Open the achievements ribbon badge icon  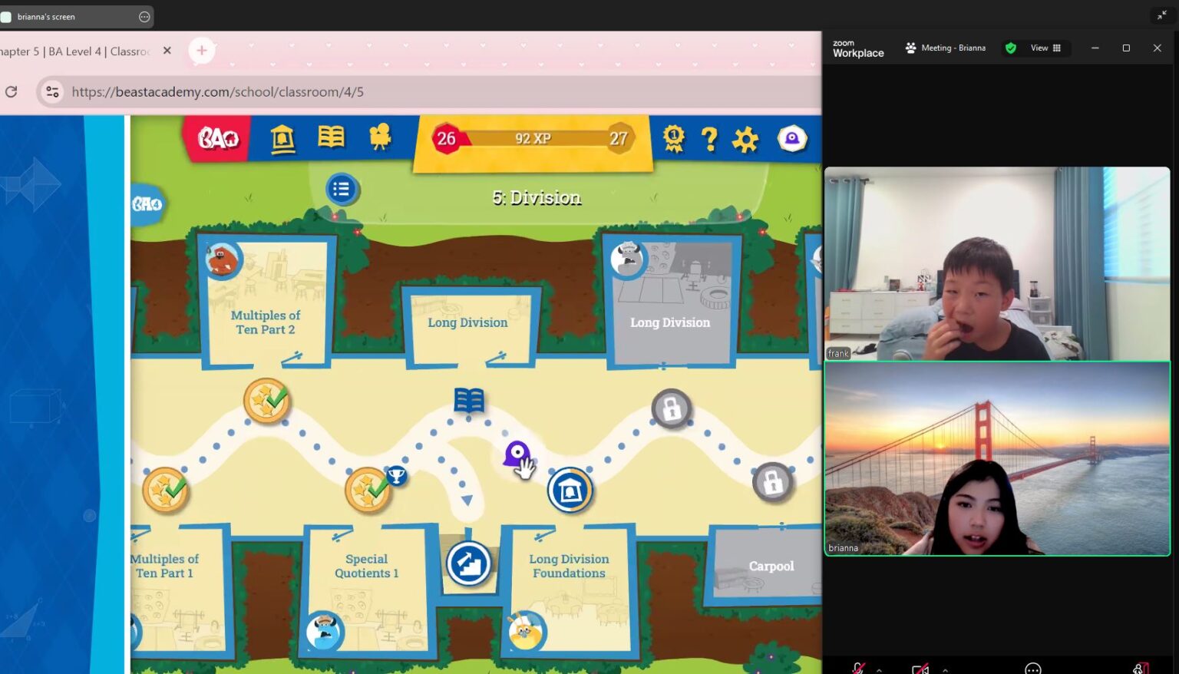(673, 139)
